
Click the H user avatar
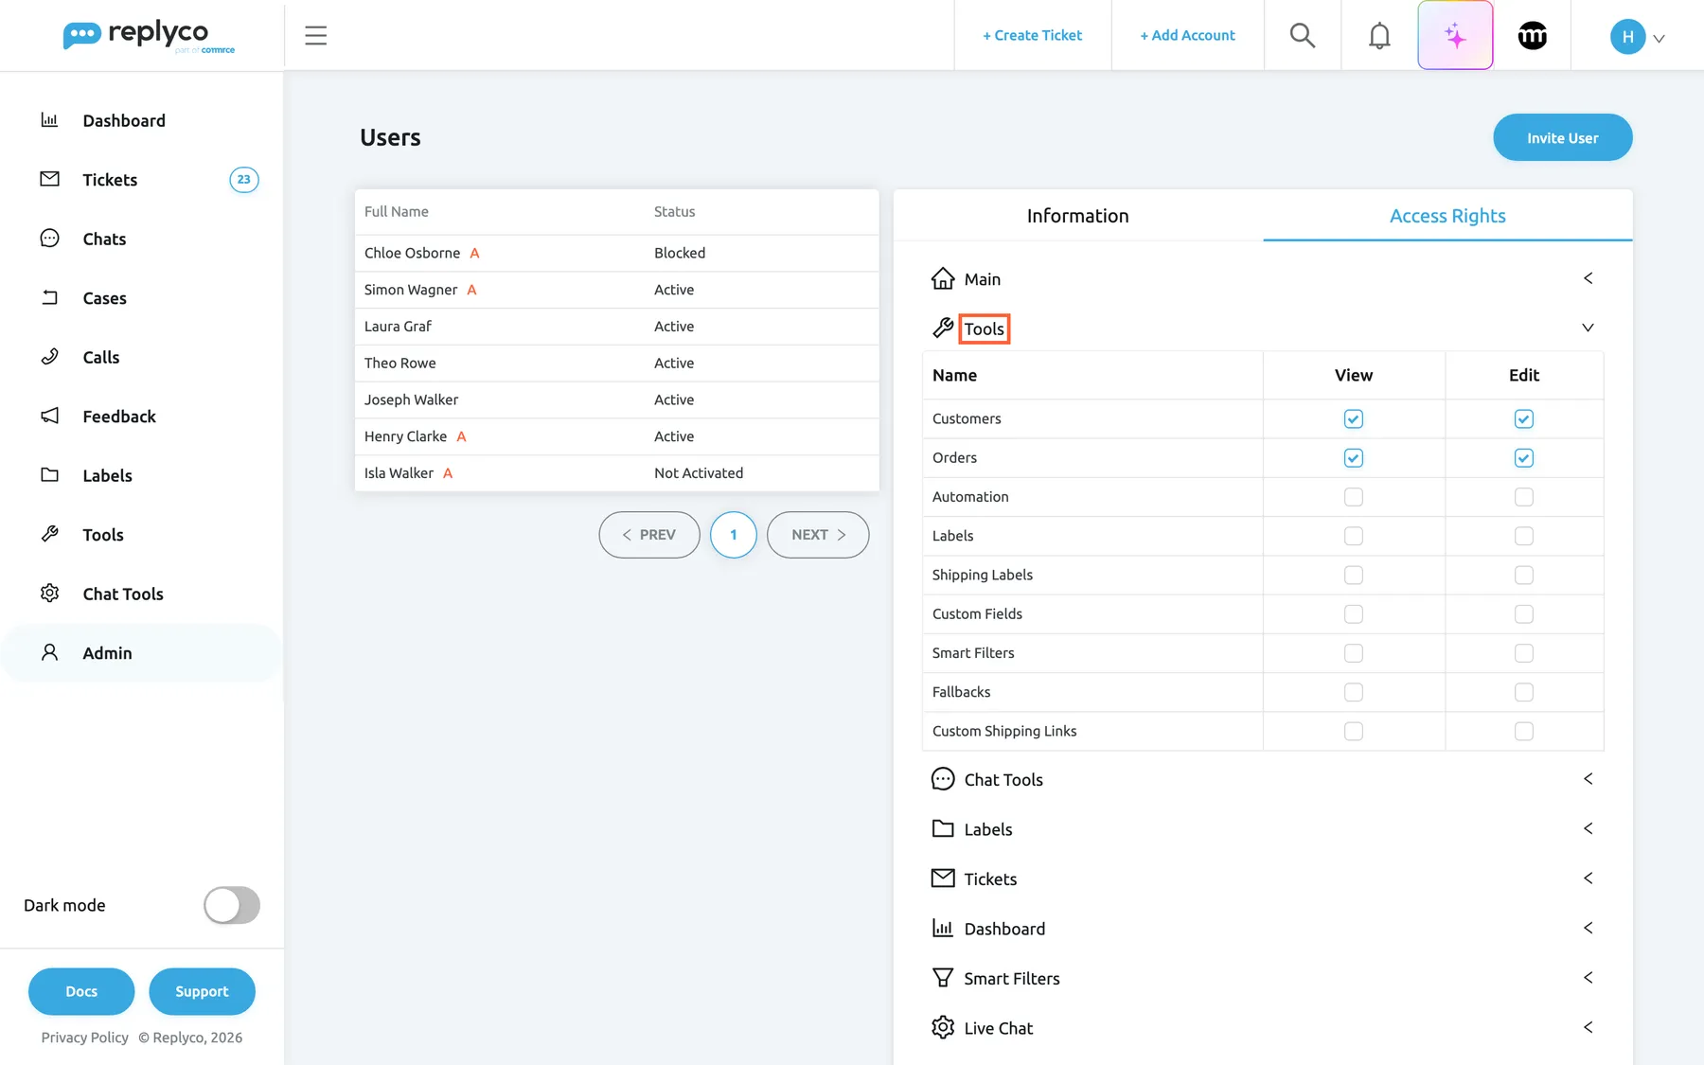coord(1627,36)
